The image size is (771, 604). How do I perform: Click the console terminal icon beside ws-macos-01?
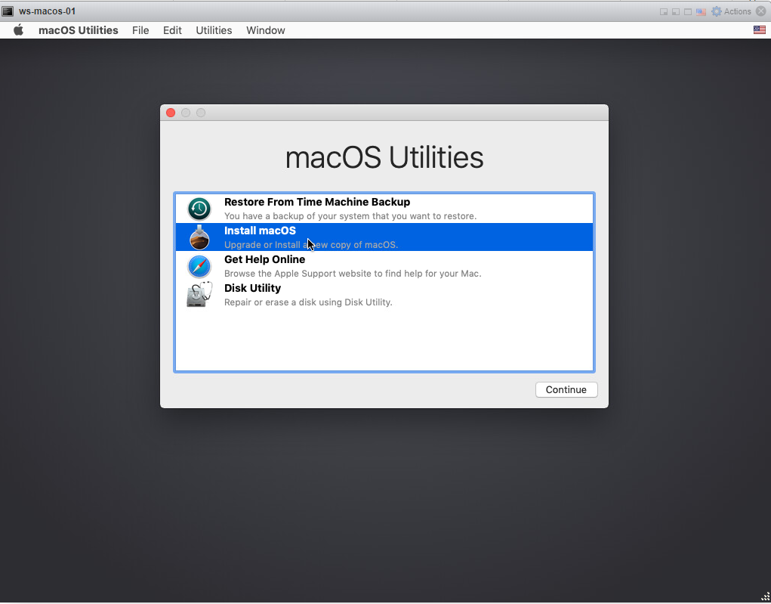click(8, 11)
